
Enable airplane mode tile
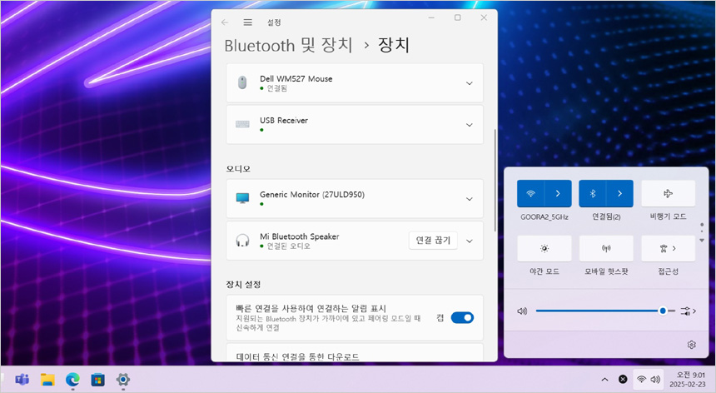(x=668, y=193)
